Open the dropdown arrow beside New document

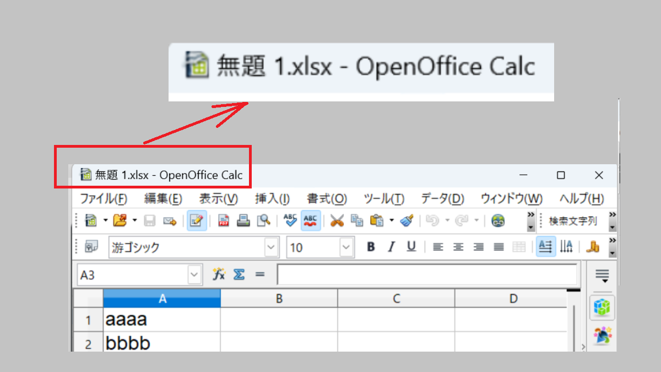[x=105, y=220]
